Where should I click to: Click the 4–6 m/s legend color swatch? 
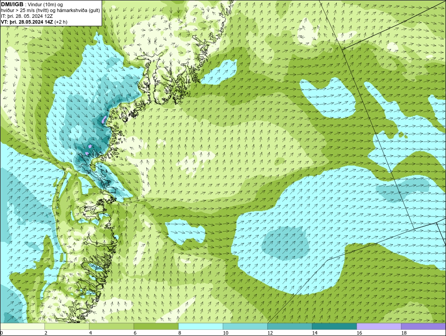pyautogui.click(x=111, y=326)
